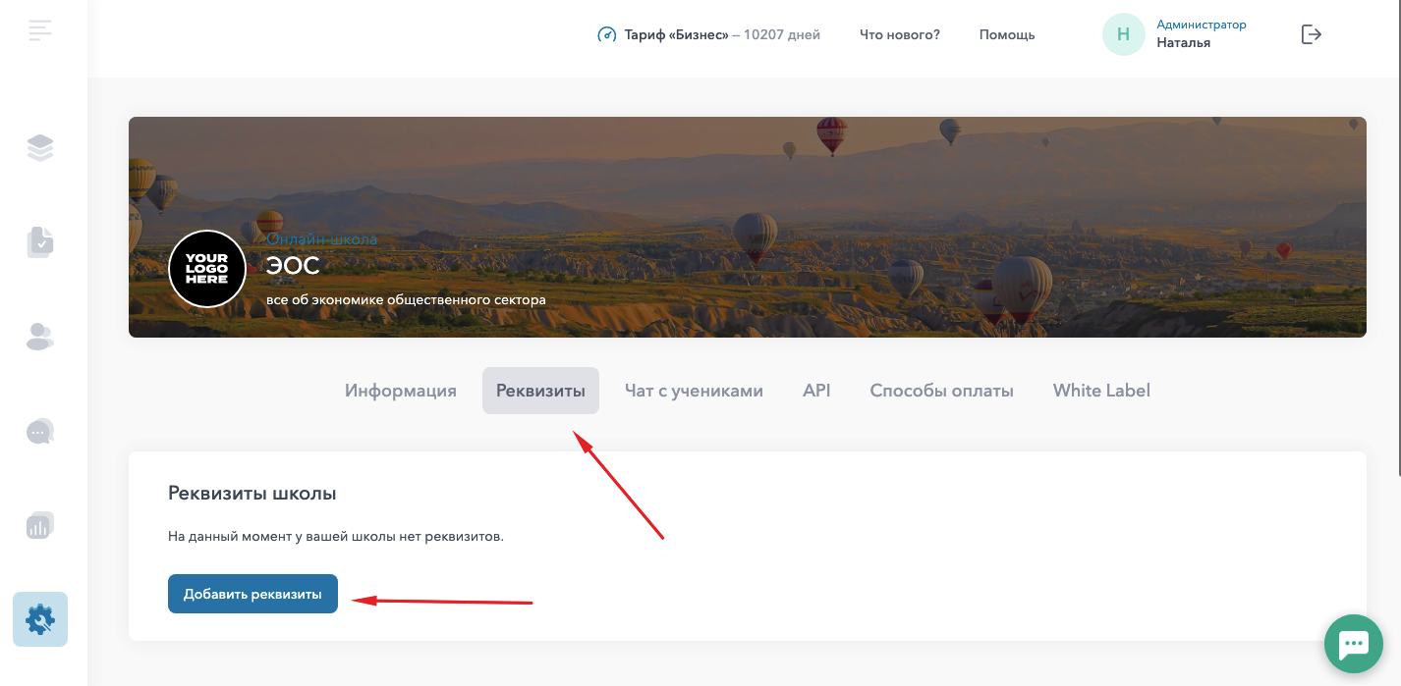Switch to the Информация tab
Viewport: 1401px width, 686px height.
tap(401, 391)
